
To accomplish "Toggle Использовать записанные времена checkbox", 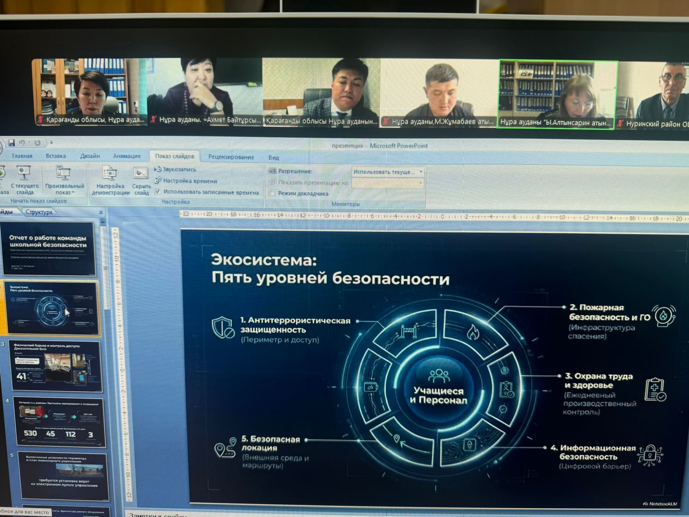I will [x=158, y=192].
